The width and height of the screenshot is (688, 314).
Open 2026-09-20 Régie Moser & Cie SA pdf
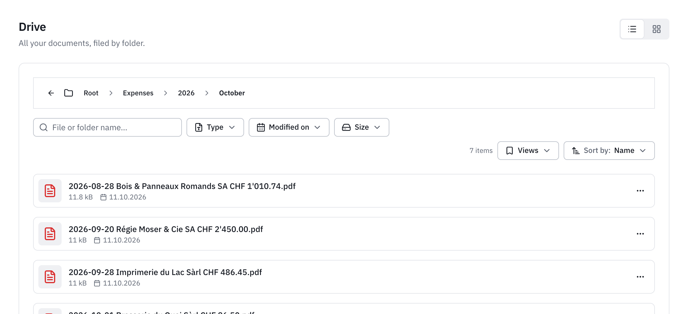166,229
